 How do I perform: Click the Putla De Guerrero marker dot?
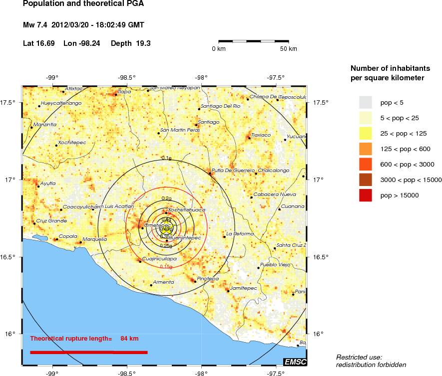[210, 174]
